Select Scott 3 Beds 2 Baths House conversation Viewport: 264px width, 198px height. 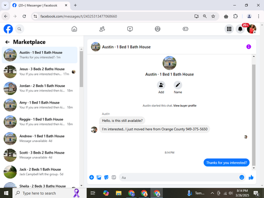point(40,155)
